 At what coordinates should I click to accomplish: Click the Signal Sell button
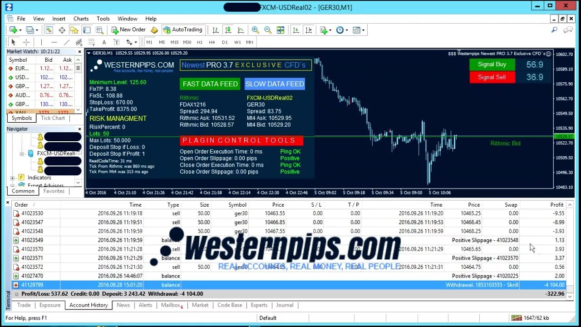tap(492, 77)
